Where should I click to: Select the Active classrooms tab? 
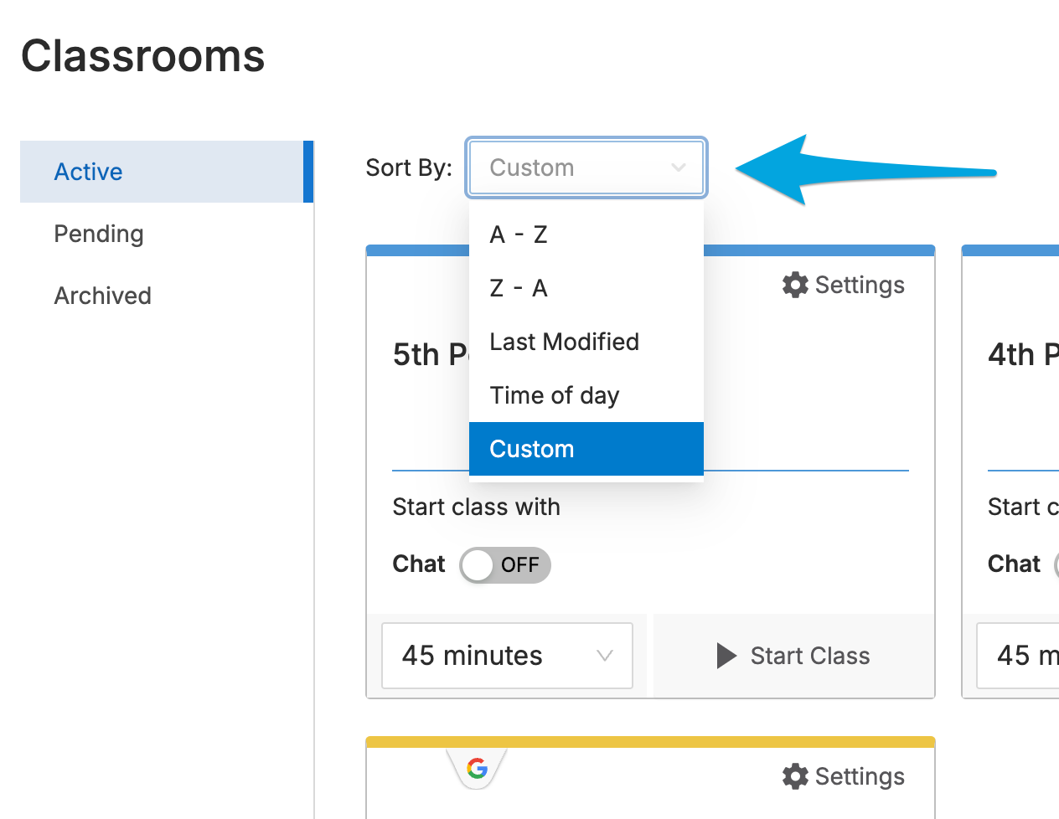pyautogui.click(x=166, y=172)
